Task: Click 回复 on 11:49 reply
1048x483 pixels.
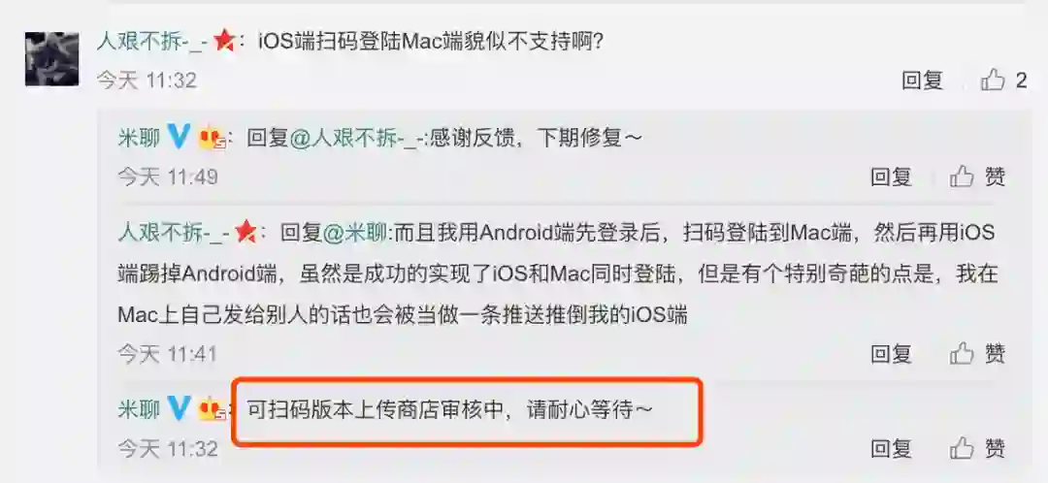Action: 891,177
